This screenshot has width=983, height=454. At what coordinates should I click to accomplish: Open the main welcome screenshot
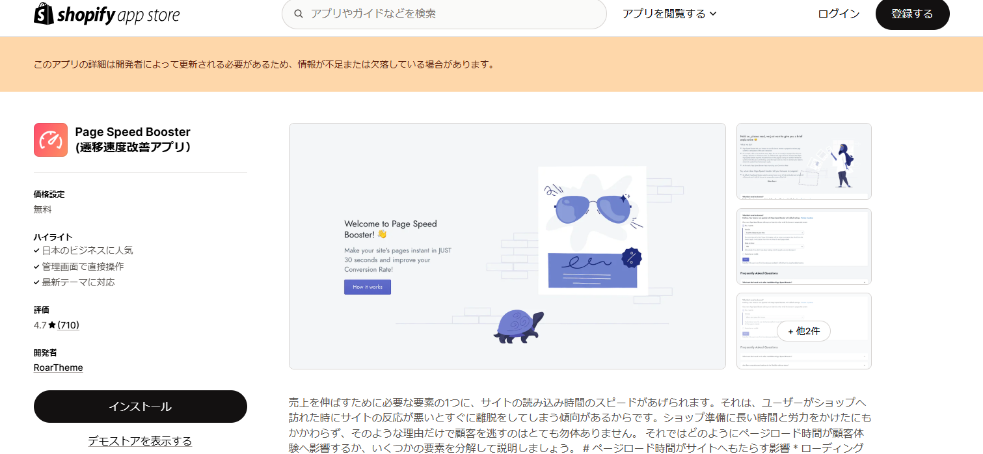pos(507,246)
